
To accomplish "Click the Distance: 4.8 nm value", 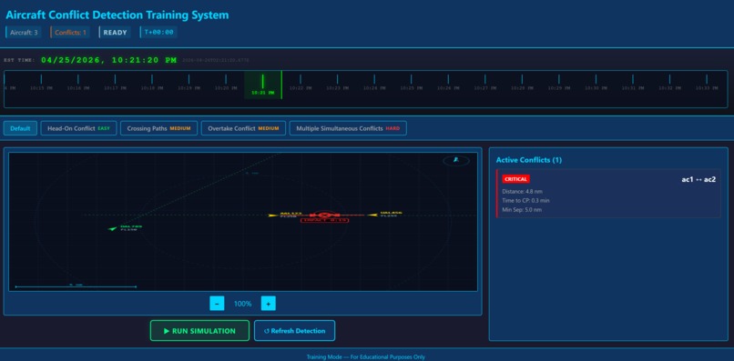I will 522,192.
